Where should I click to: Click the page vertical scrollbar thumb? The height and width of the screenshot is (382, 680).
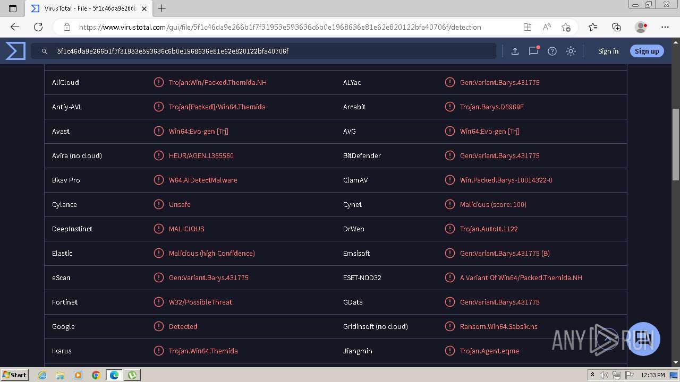tap(676, 144)
